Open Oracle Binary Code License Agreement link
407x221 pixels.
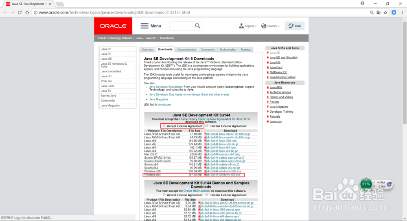click(x=213, y=119)
